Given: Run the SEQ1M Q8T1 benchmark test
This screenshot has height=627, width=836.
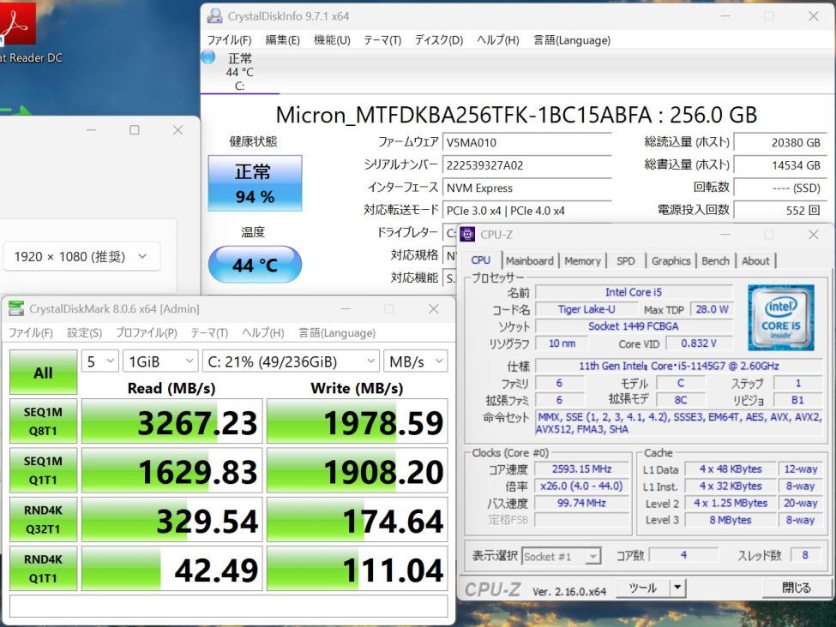Looking at the screenshot, I should tap(43, 421).
